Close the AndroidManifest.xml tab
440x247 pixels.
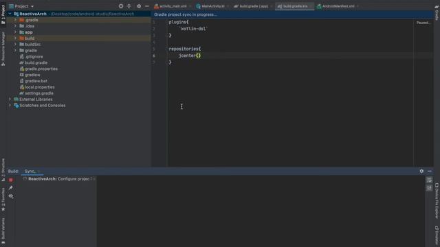357,6
